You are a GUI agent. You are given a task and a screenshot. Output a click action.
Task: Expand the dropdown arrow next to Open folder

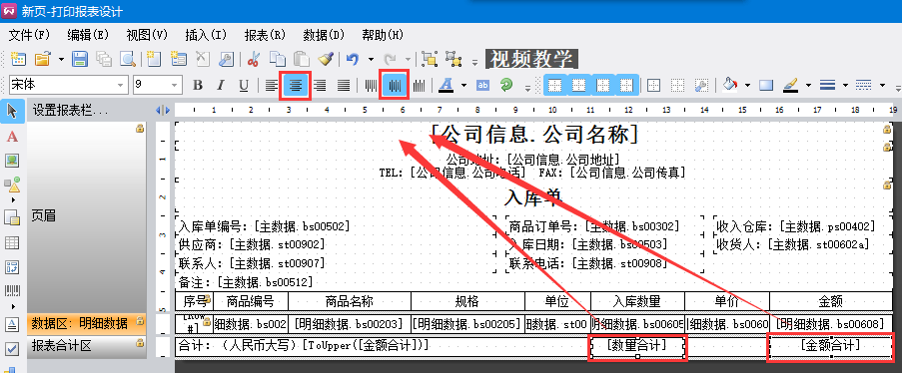61,59
